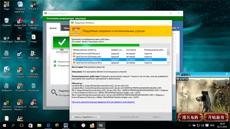The height and width of the screenshot is (129, 230).
Task: Open the F.E.A.R. 3 desktop icon
Action: tap(34, 6)
